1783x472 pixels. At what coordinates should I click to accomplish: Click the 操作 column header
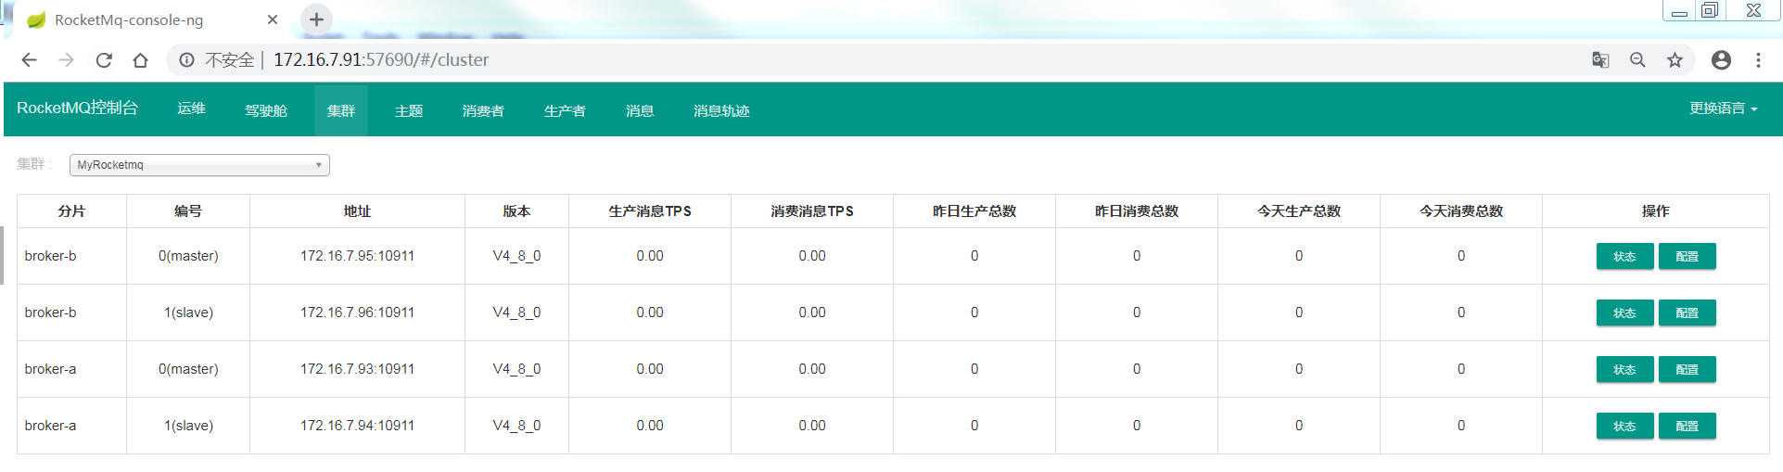[x=1656, y=211]
